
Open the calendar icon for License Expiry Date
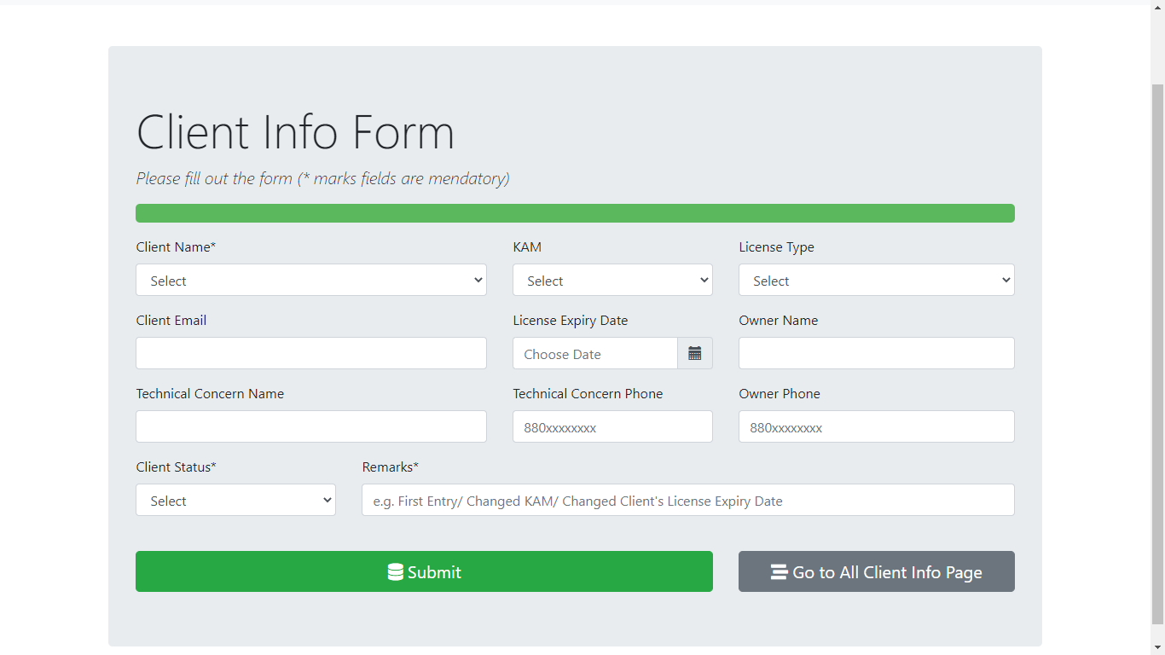click(x=695, y=353)
